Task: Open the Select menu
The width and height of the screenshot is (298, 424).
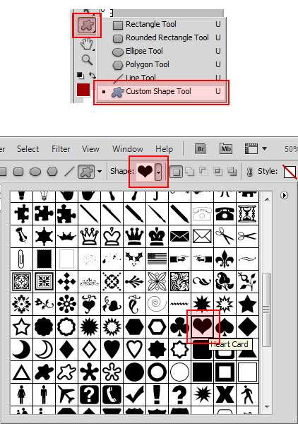Action: [28, 149]
